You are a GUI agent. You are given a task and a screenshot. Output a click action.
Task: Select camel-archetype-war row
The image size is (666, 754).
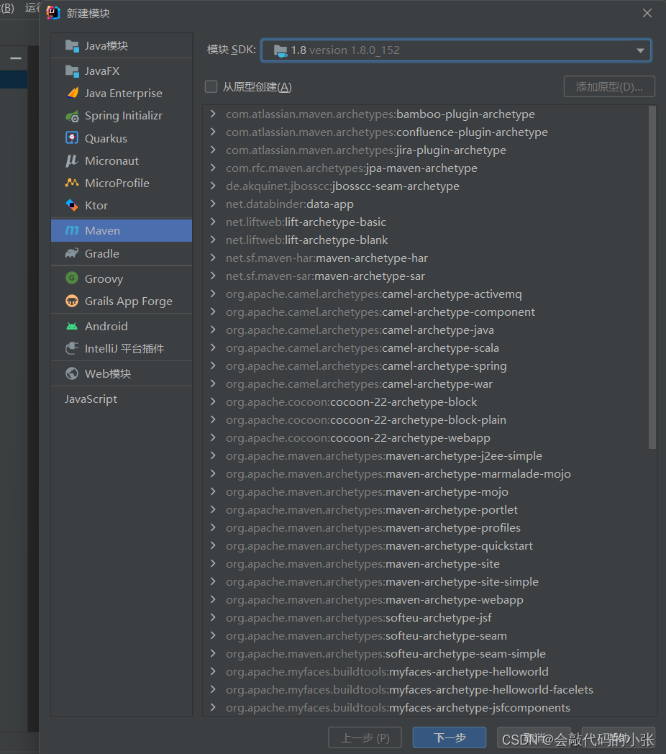(426, 383)
